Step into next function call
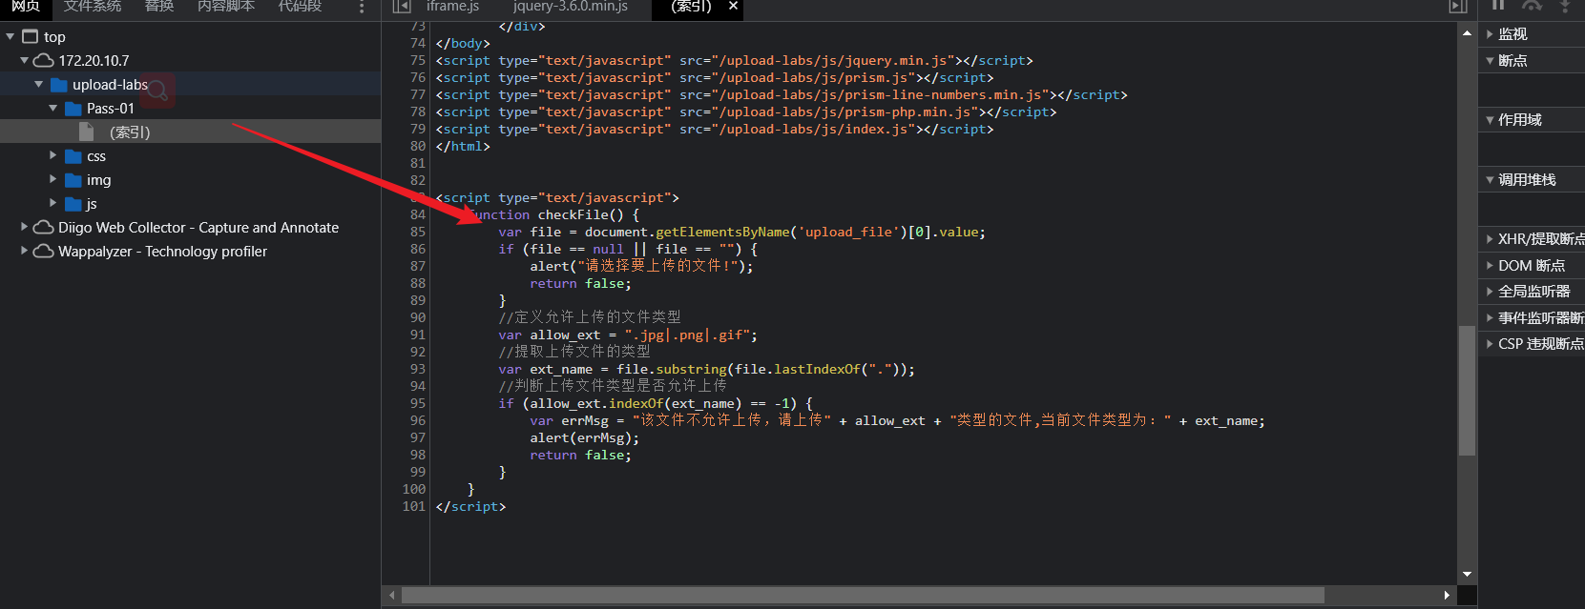1585x609 pixels. click(x=1565, y=5)
